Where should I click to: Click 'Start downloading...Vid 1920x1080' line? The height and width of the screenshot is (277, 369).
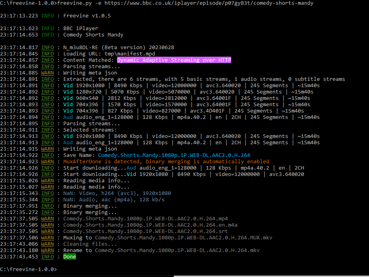click(184, 174)
